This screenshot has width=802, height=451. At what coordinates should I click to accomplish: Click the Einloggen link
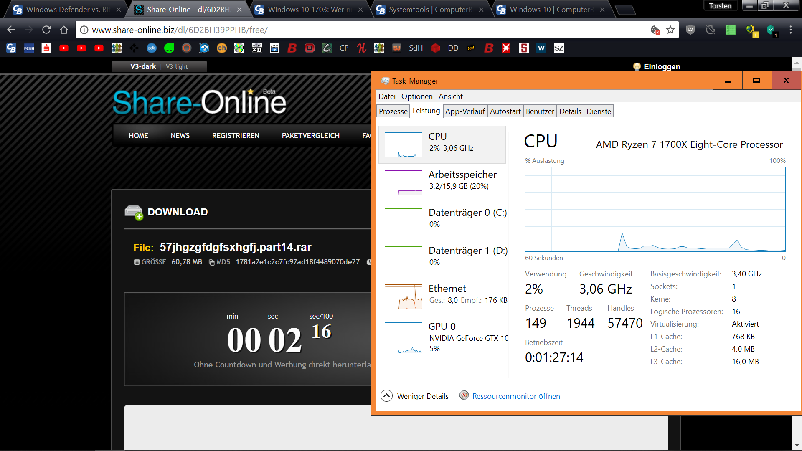[x=662, y=67]
